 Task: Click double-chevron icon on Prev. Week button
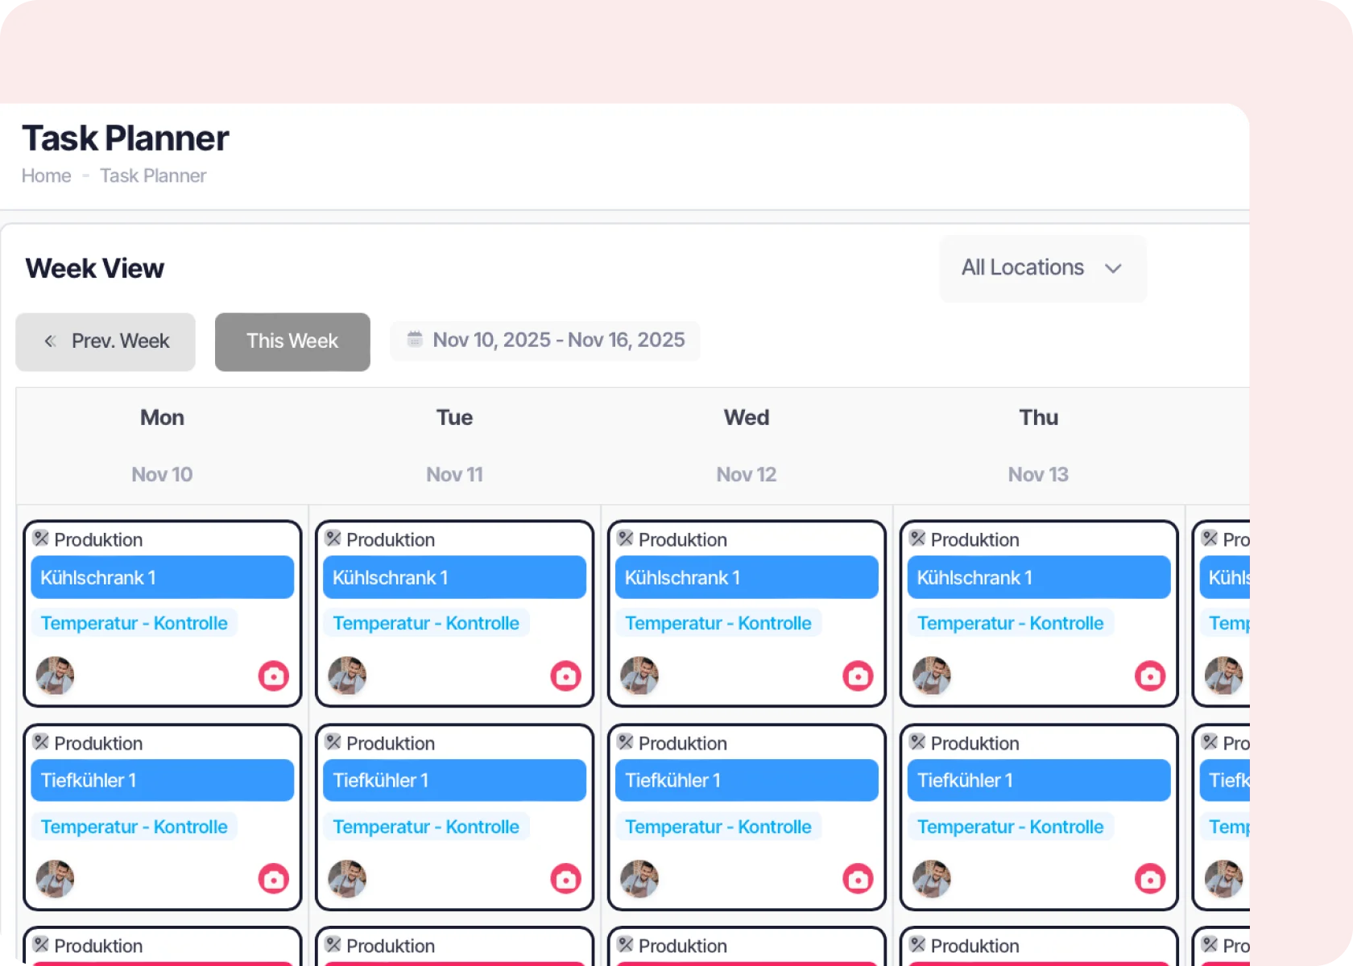click(50, 341)
